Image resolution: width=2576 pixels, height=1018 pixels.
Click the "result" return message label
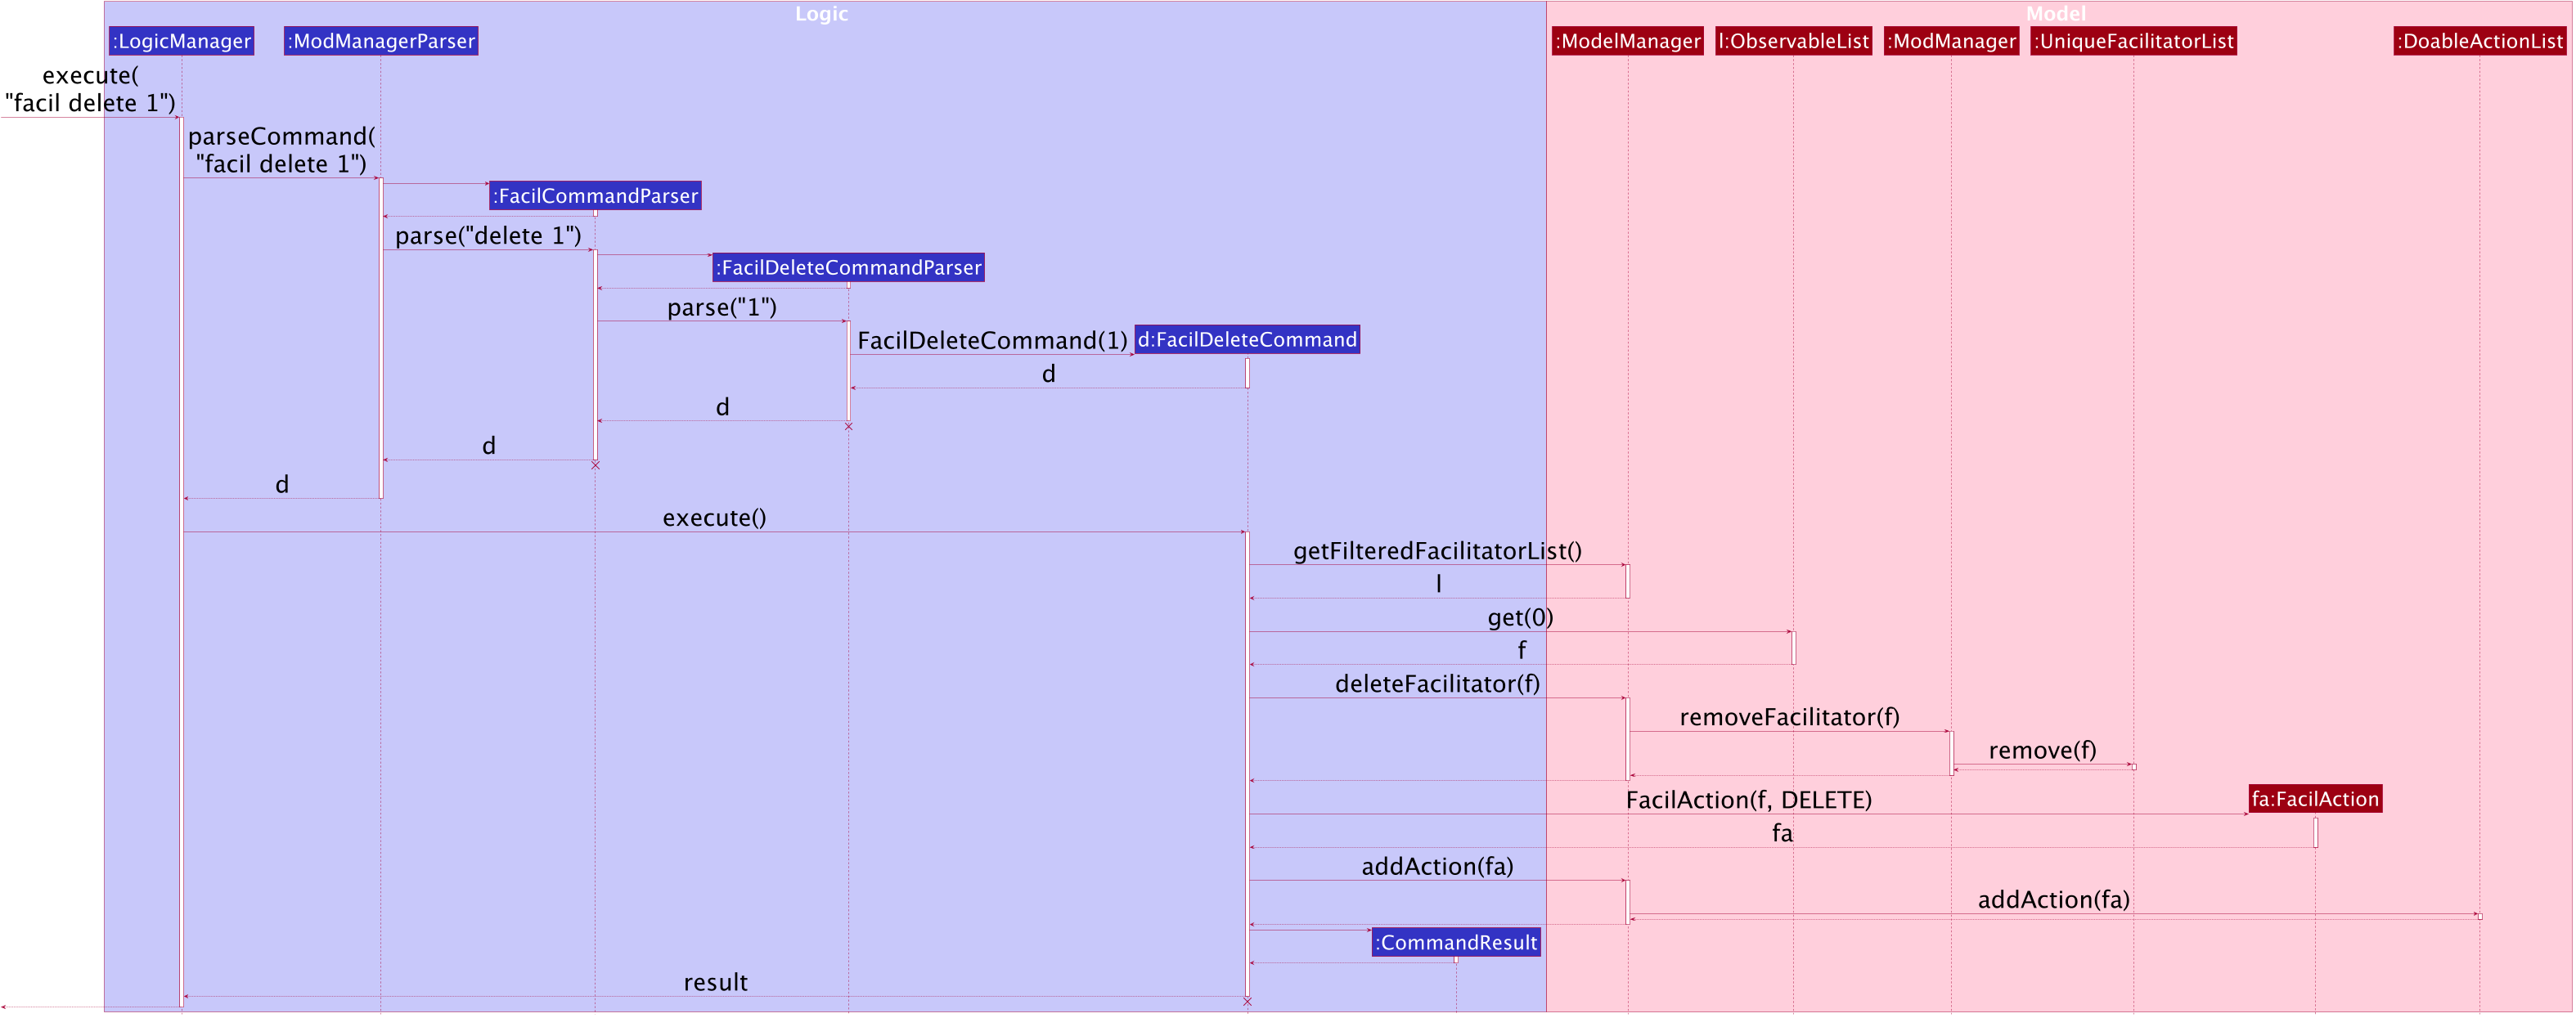coord(715,982)
